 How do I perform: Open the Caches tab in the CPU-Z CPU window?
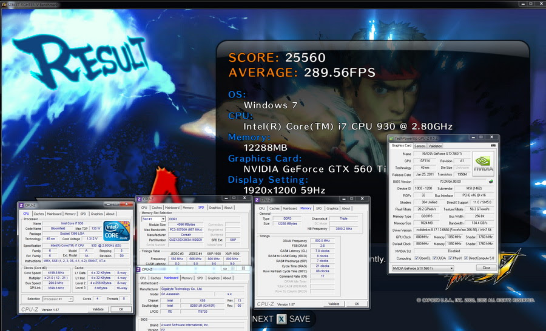point(39,214)
